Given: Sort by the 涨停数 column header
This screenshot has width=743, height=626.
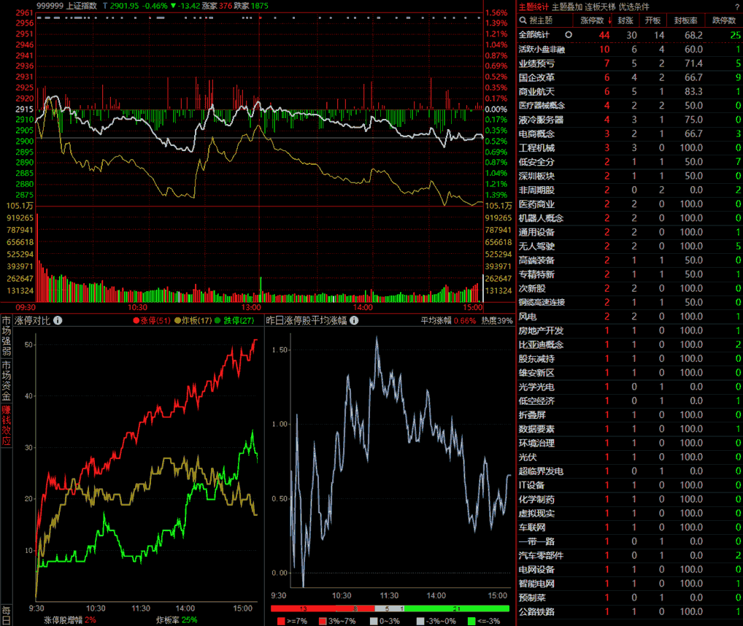Looking at the screenshot, I should tap(593, 20).
